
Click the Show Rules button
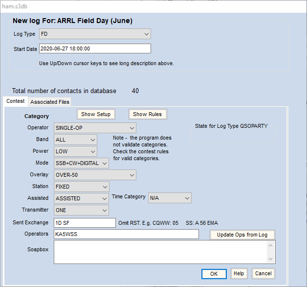148,114
